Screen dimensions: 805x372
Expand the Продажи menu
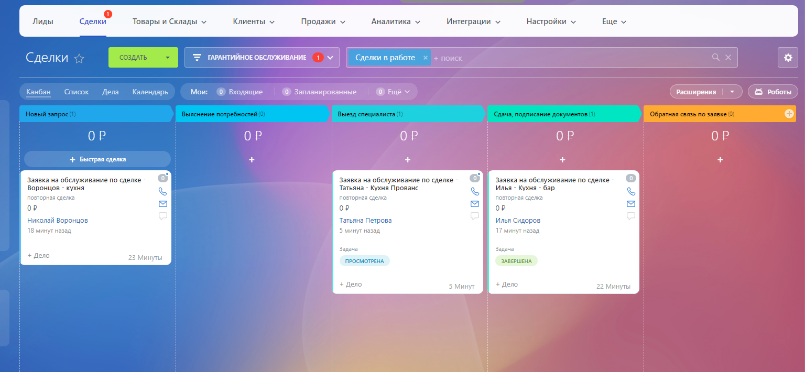[x=342, y=22]
